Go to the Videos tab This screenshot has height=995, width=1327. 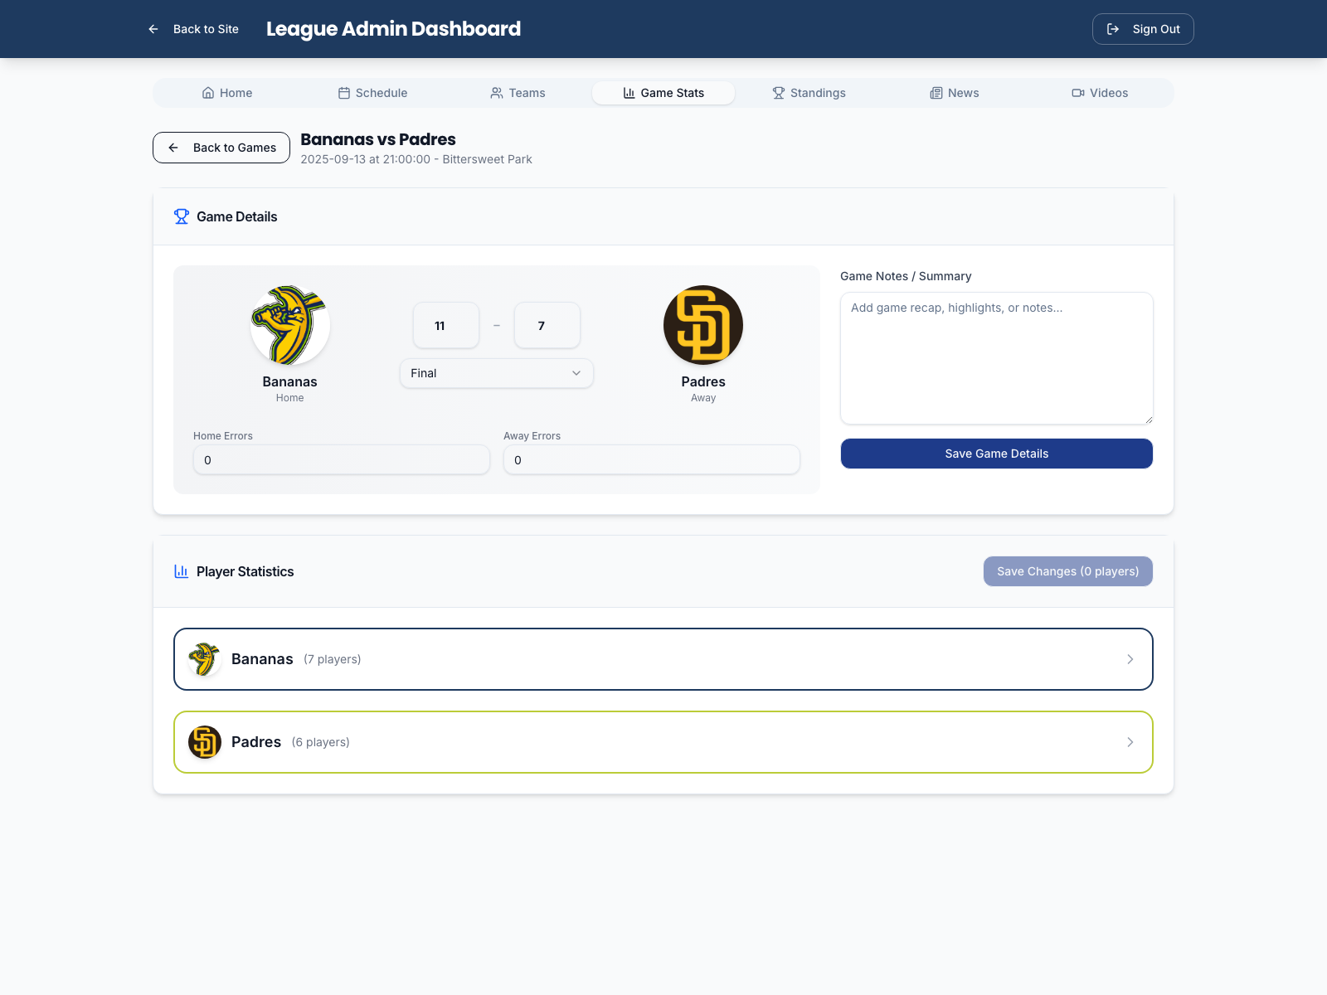coord(1099,93)
